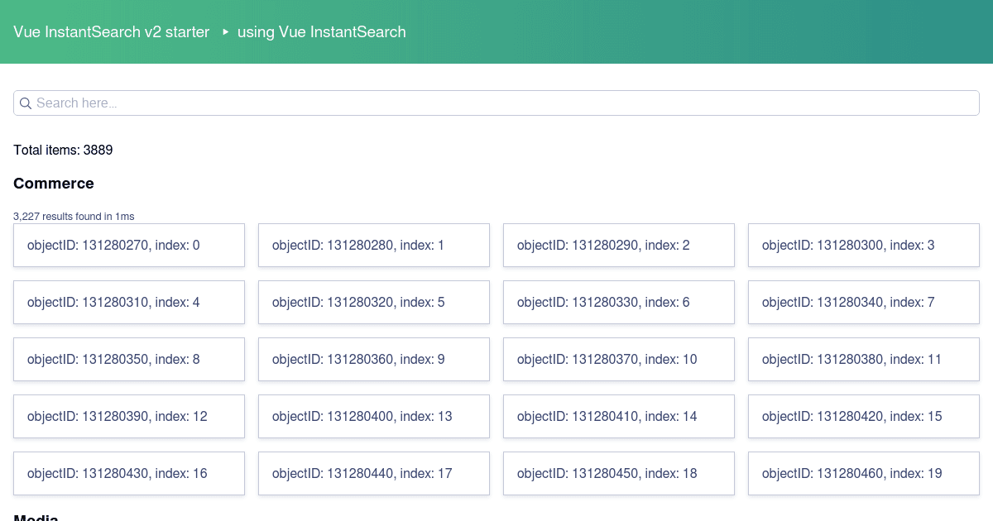The height and width of the screenshot is (521, 993).
Task: Select the card for objectID 131280340
Action: click(864, 302)
